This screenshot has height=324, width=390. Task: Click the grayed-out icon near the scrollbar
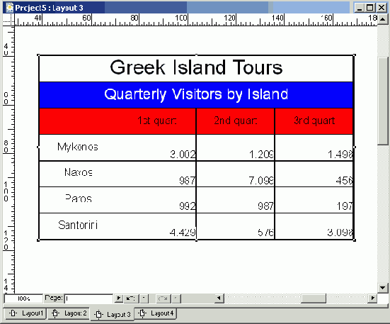[x=164, y=298]
